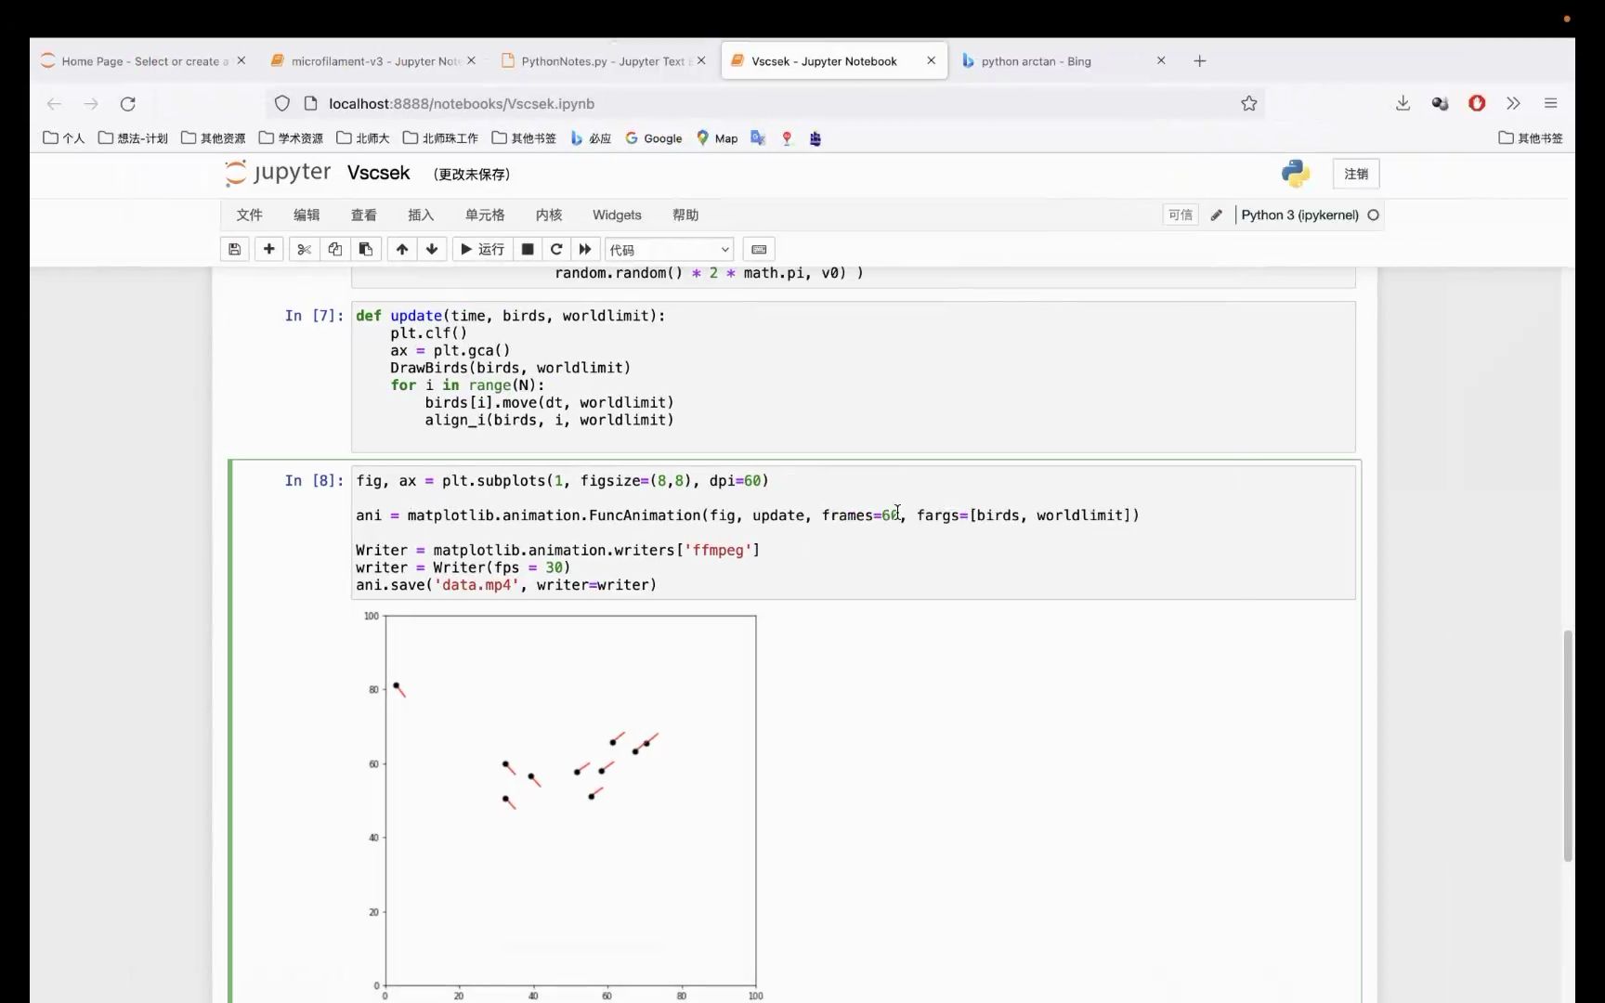The image size is (1605, 1003).
Task: Open the translate bookmark icon after Map
Action: click(x=758, y=138)
